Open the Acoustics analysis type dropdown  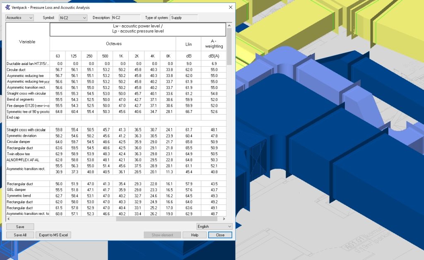[x=19, y=18]
